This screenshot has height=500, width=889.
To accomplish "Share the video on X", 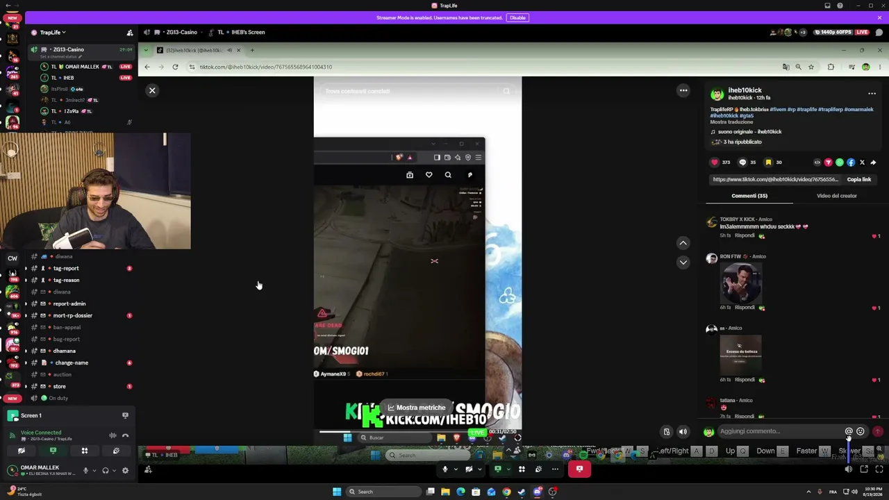I will pyautogui.click(x=862, y=162).
